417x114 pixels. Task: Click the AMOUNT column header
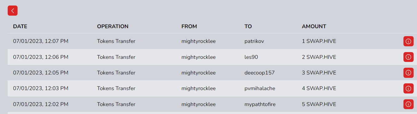click(x=314, y=26)
